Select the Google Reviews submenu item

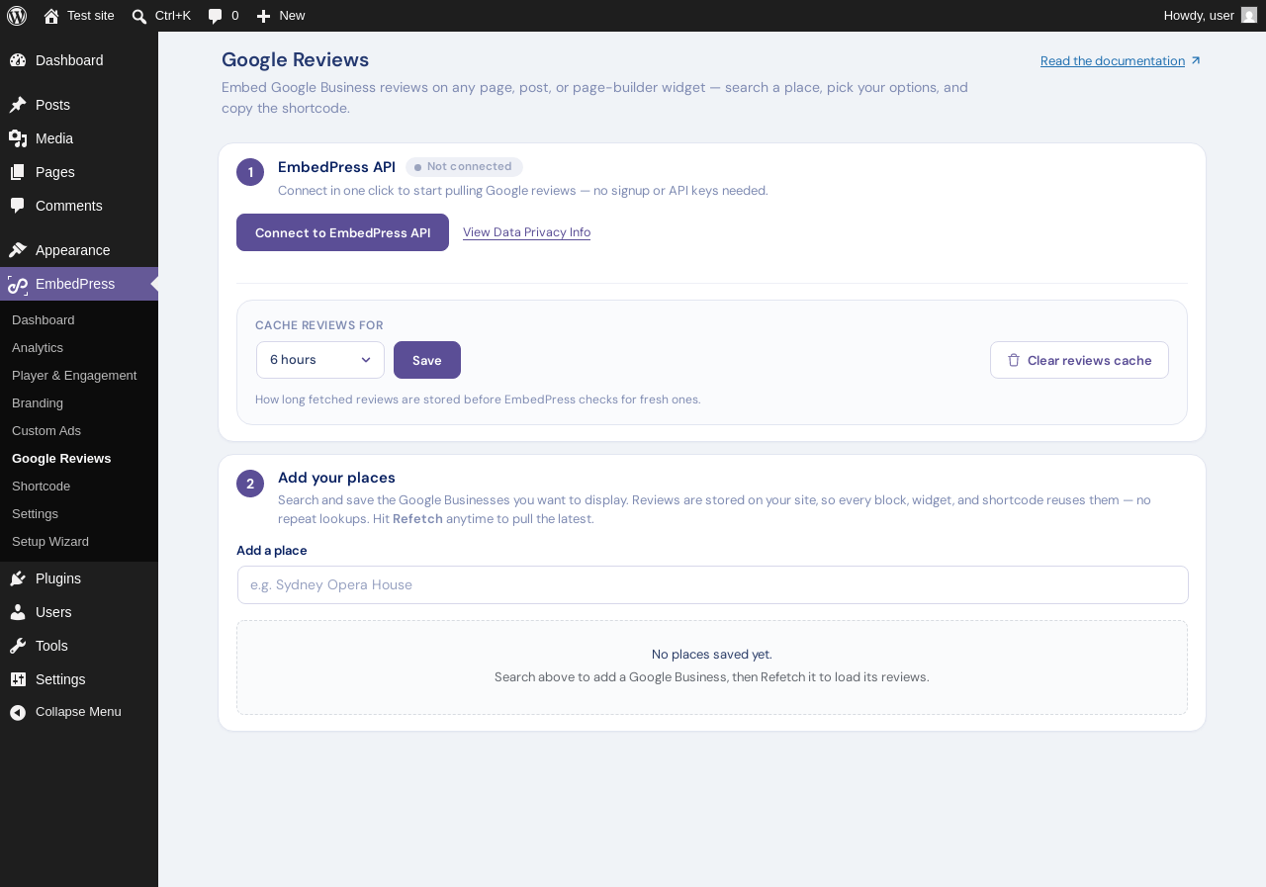point(79,459)
